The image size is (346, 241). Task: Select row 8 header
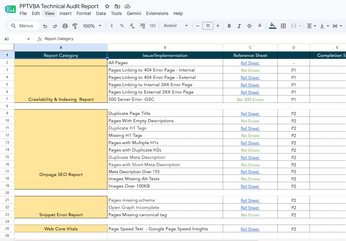click(7, 106)
